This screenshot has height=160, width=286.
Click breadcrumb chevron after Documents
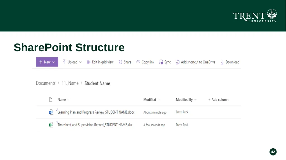tap(59, 83)
